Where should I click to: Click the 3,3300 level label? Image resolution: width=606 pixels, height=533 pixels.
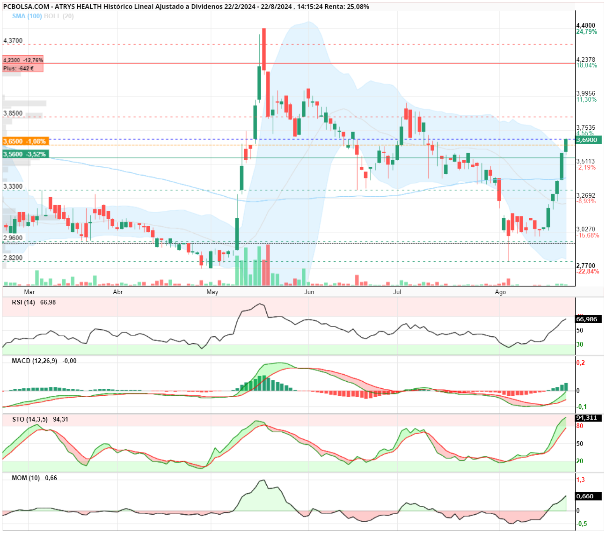tap(13, 186)
